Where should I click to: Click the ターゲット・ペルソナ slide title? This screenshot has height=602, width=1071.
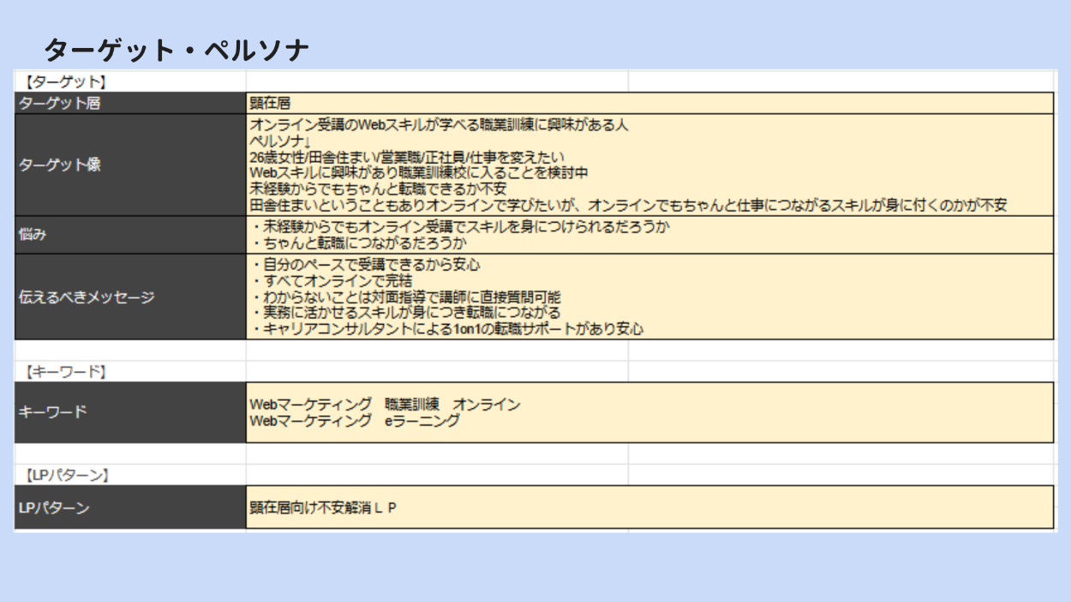[176, 51]
